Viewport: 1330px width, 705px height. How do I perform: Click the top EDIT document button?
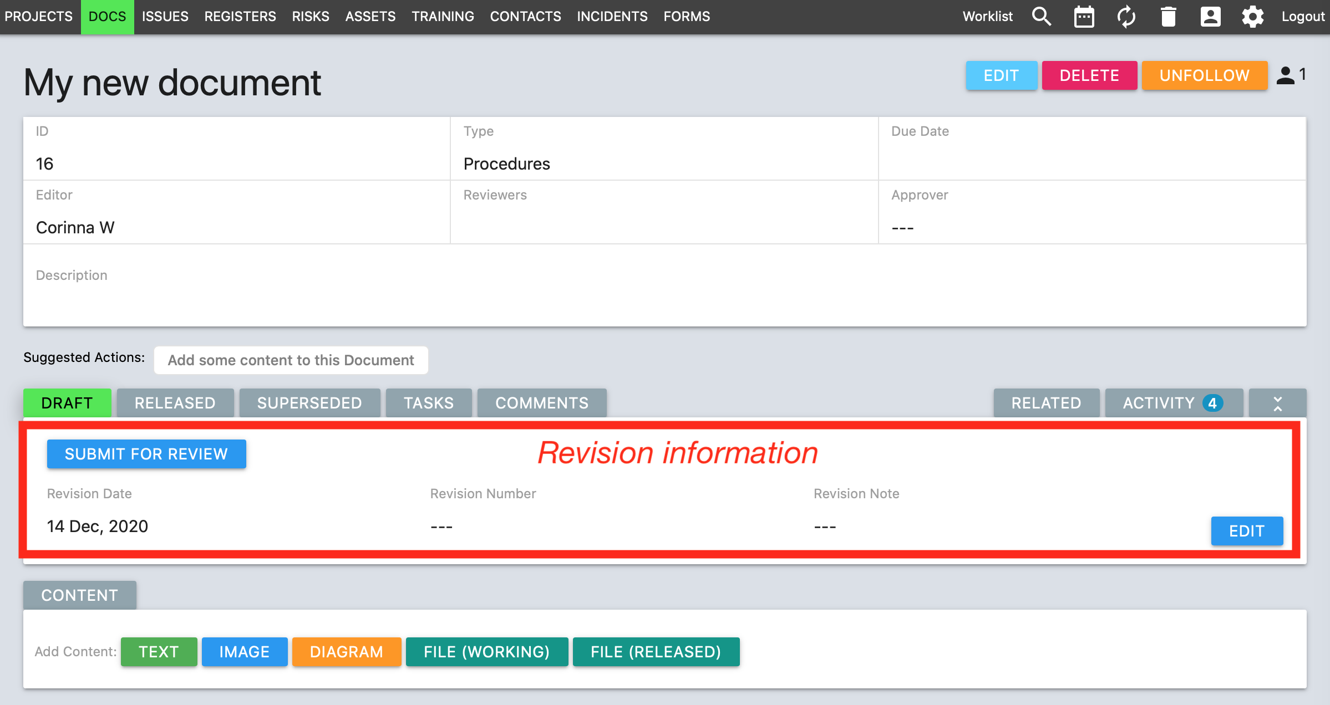[1001, 75]
